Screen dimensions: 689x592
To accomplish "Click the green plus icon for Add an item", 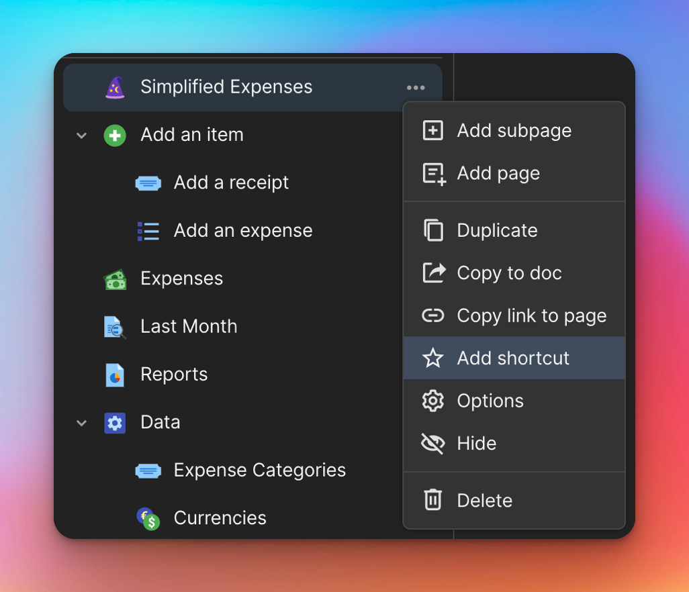I will (115, 136).
